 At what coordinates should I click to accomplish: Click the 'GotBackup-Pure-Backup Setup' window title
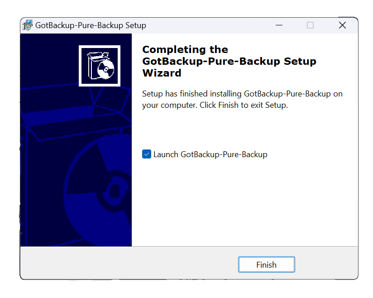(x=91, y=25)
